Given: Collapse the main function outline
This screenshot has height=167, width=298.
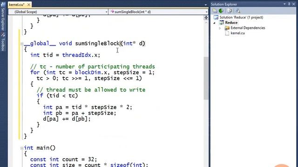Looking at the screenshot, I should pyautogui.click(x=22, y=148).
